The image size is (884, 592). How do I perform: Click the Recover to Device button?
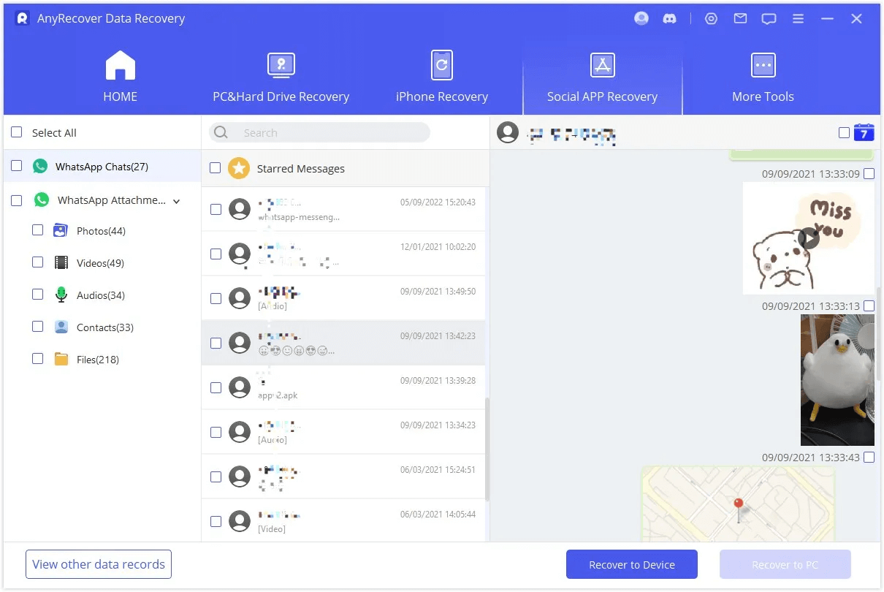(x=632, y=564)
